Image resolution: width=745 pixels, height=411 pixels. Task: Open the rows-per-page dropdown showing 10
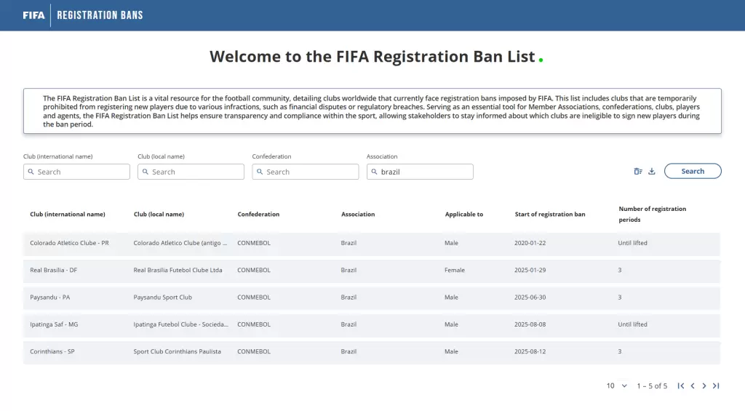[x=617, y=386]
